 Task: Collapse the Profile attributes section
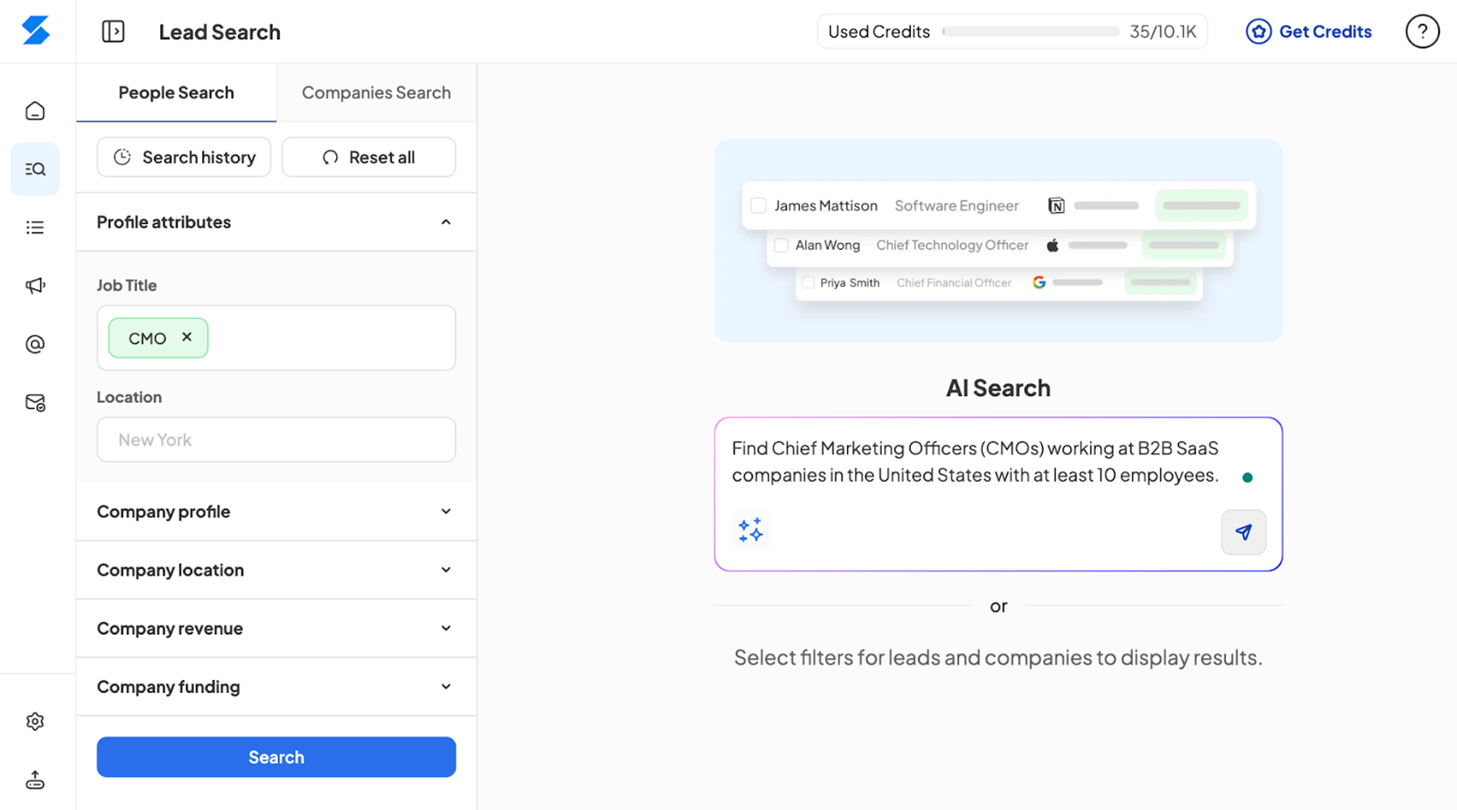[446, 222]
